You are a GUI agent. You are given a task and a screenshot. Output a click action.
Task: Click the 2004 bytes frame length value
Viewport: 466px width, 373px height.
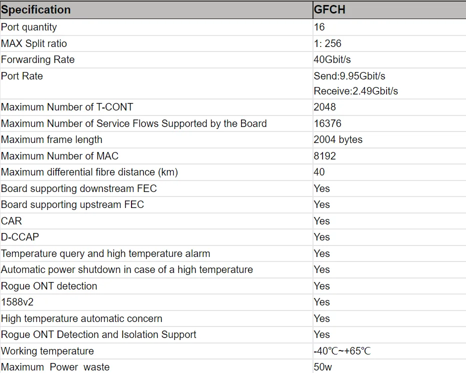pos(338,139)
